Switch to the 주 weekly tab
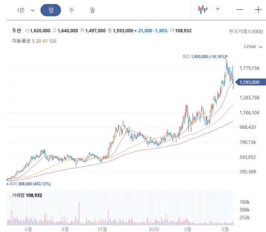266x232 pixels. (x=72, y=10)
